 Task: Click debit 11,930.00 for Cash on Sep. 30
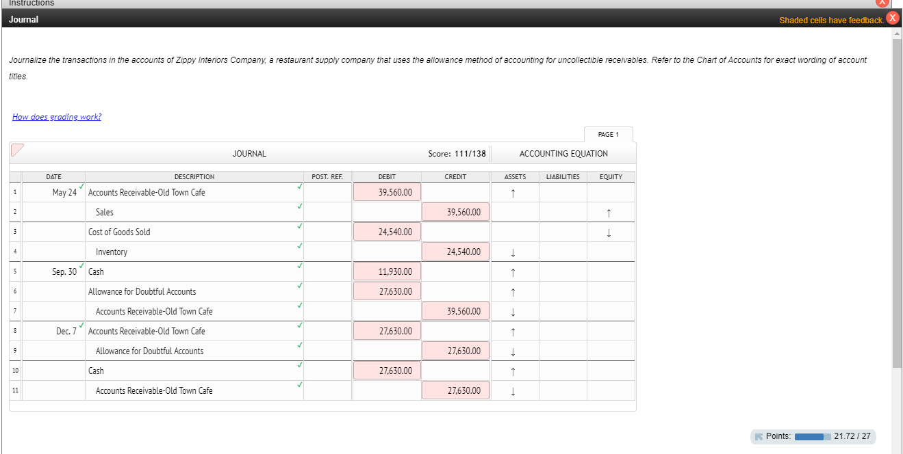(387, 271)
